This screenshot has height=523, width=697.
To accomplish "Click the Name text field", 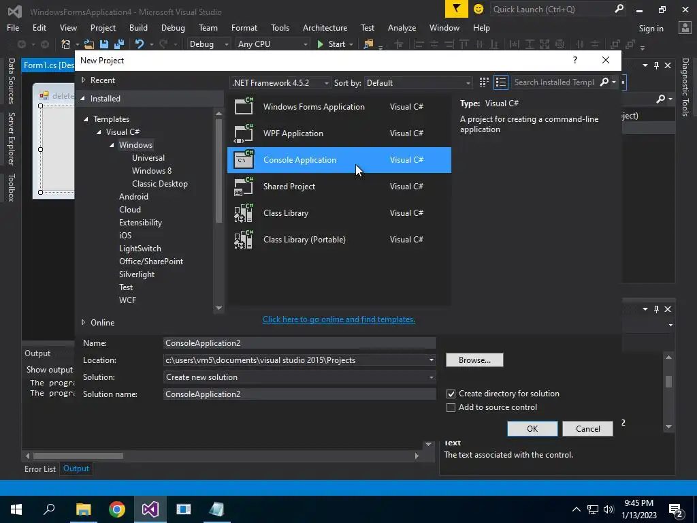I will (299, 343).
